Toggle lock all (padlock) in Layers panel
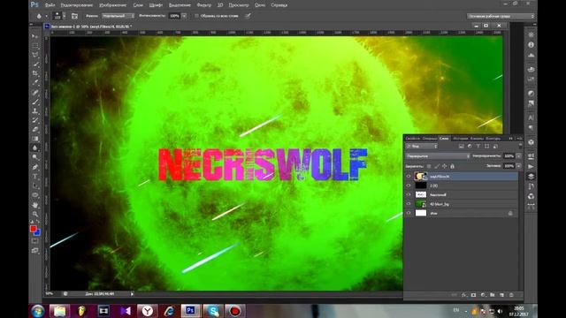This screenshot has height=318, width=566. [x=452, y=166]
